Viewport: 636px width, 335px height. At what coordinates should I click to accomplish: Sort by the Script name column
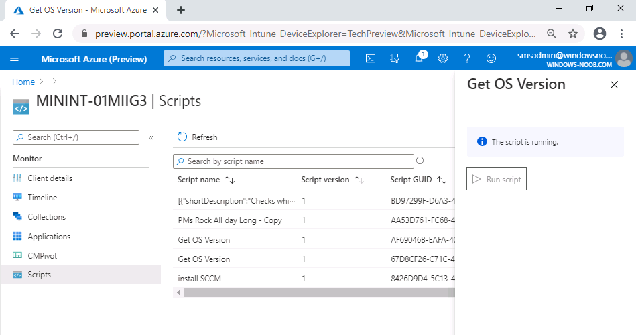[x=206, y=180]
